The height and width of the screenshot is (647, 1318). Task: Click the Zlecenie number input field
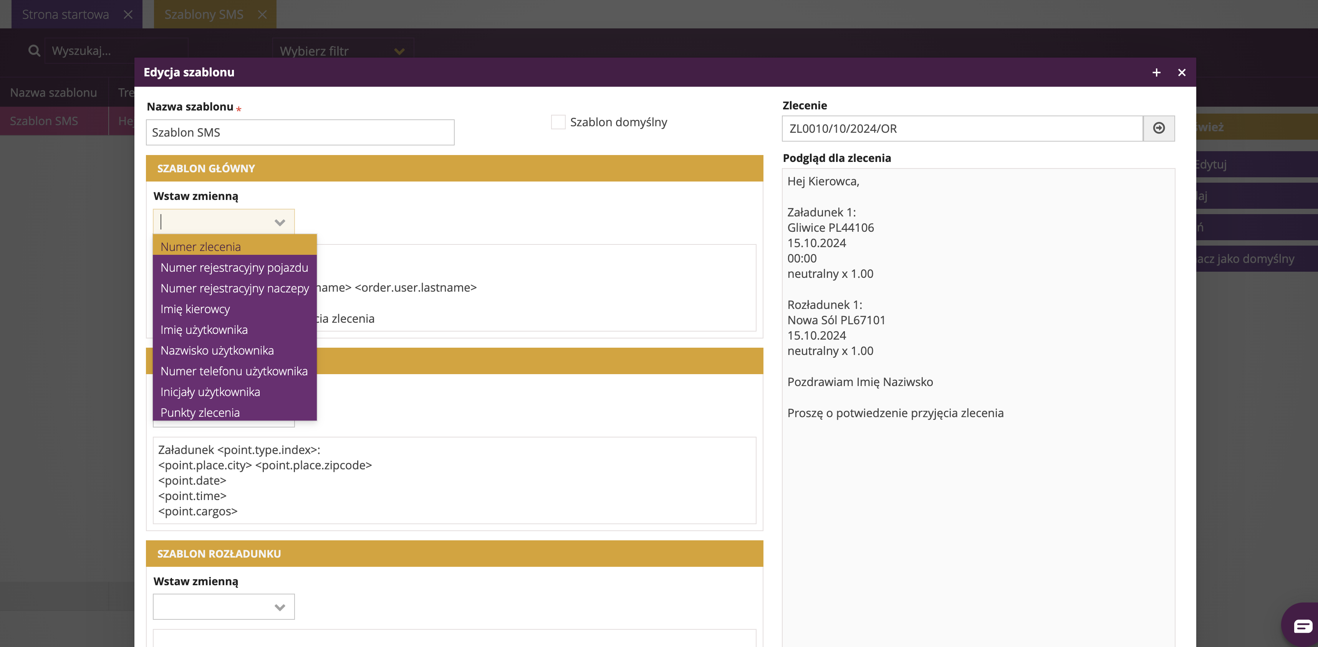click(x=962, y=129)
